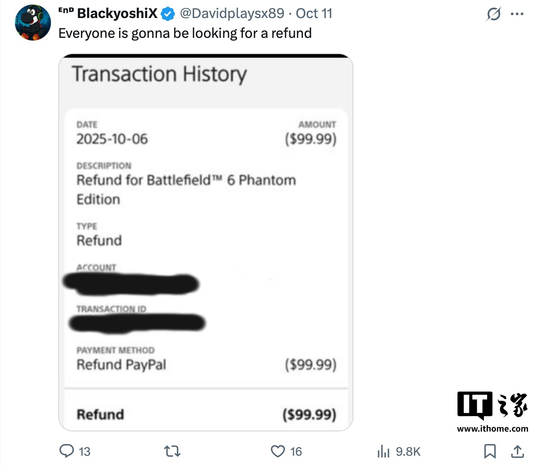Bookmark this tweet

tap(490, 451)
